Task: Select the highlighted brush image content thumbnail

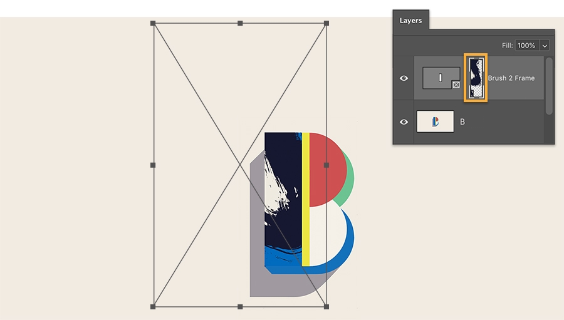Action: click(x=476, y=78)
